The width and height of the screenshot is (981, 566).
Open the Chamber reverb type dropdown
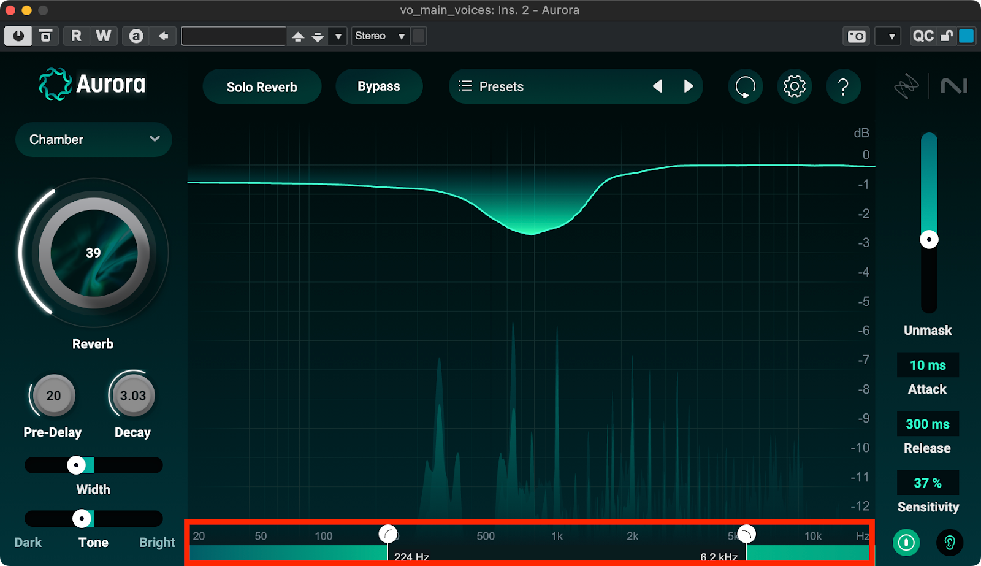[x=94, y=139]
